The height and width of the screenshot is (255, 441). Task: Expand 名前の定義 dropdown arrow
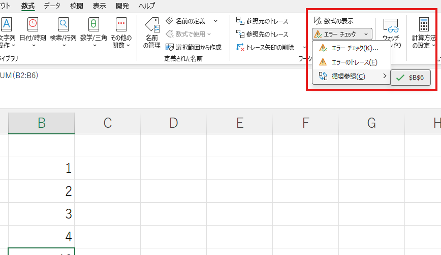point(216,21)
